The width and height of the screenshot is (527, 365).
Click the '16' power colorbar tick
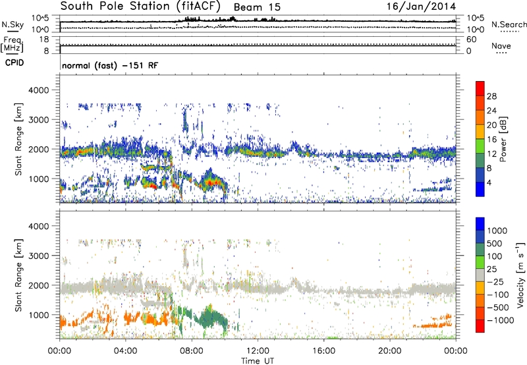click(491, 140)
